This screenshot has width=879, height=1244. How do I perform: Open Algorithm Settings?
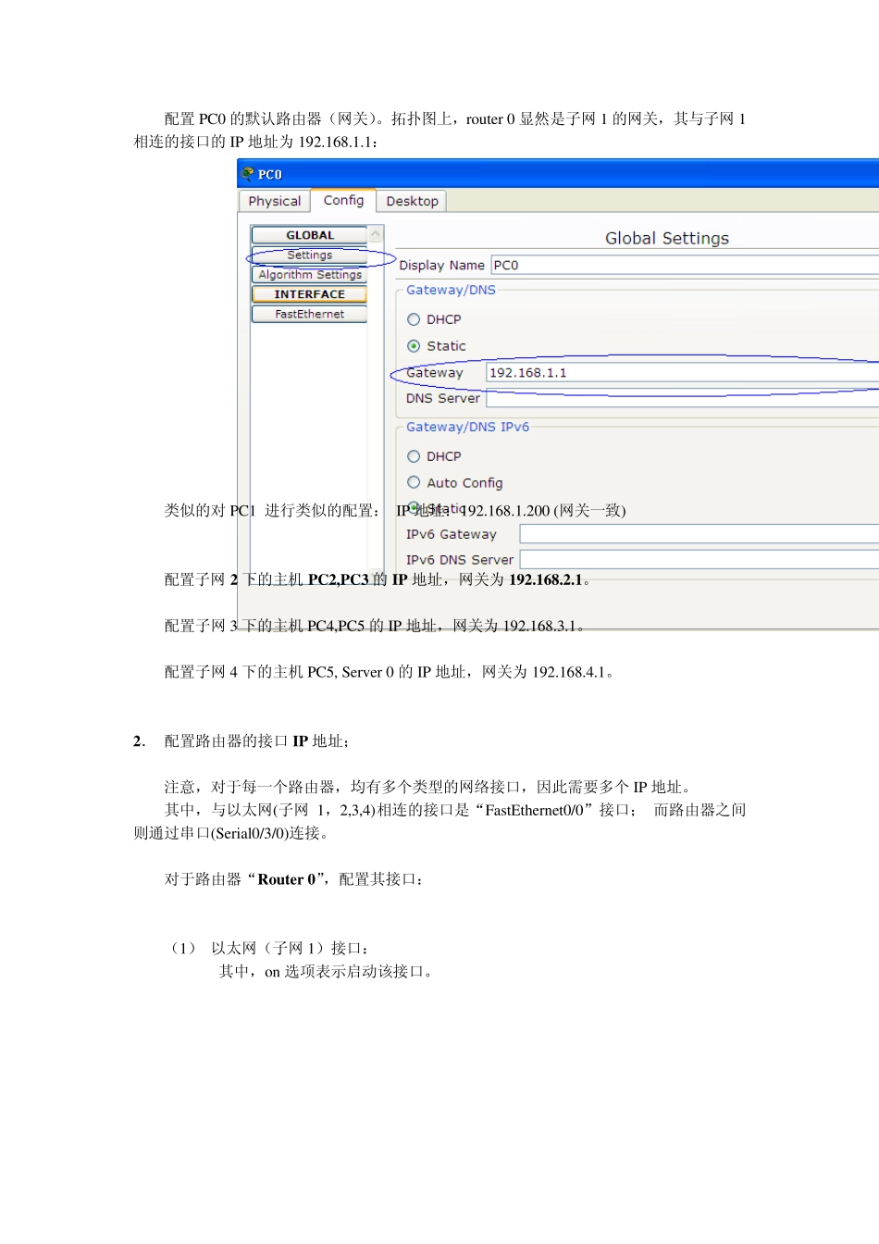(x=310, y=275)
